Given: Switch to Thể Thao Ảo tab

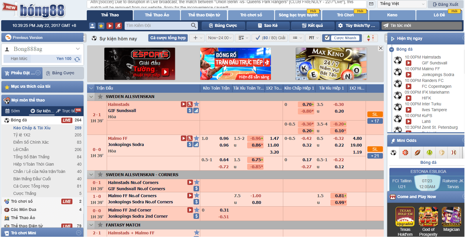Looking at the screenshot, I should [157, 15].
